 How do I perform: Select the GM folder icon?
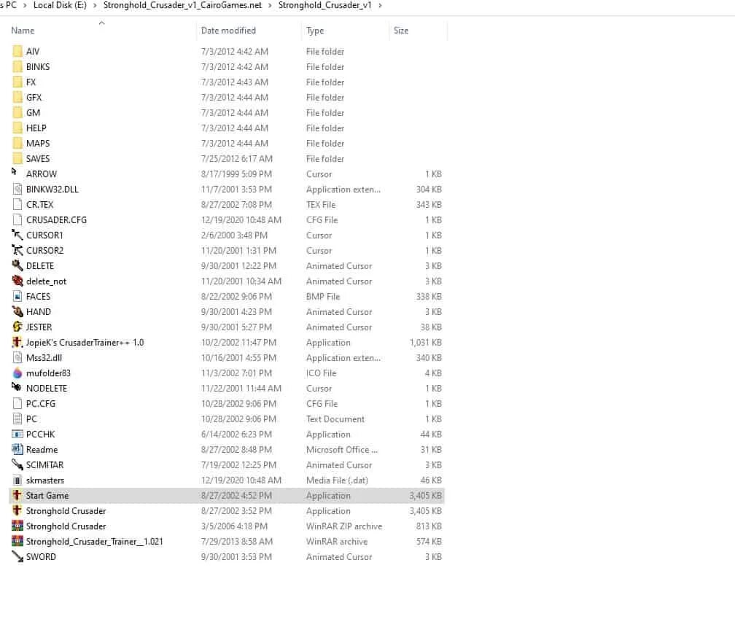point(17,112)
